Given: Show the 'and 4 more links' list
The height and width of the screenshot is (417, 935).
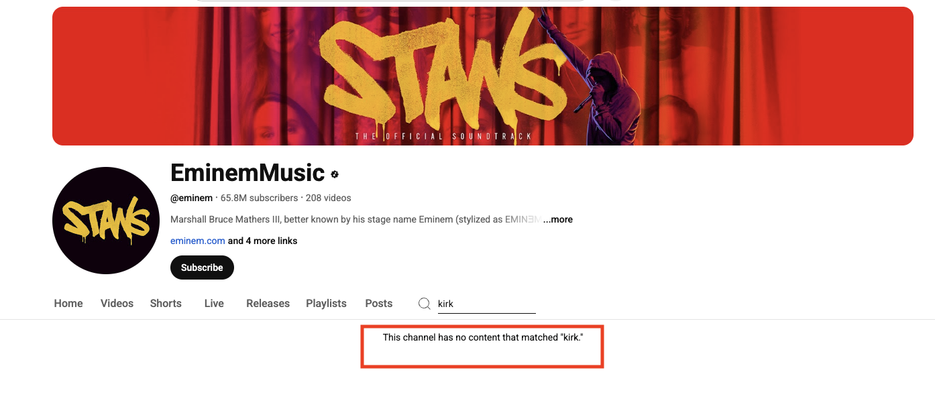Looking at the screenshot, I should (x=263, y=241).
